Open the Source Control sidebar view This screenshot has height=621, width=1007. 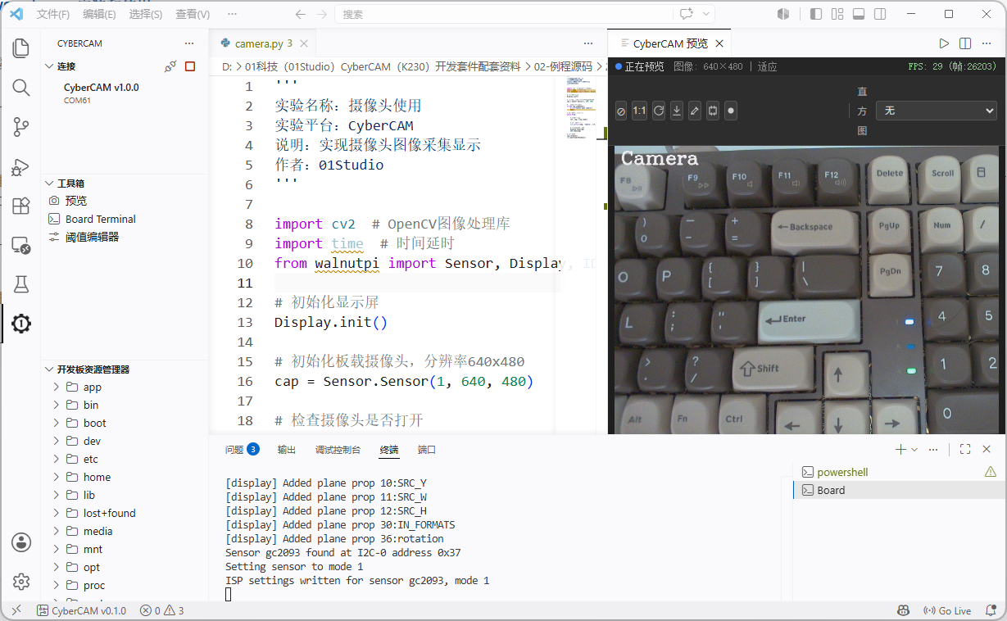click(21, 127)
